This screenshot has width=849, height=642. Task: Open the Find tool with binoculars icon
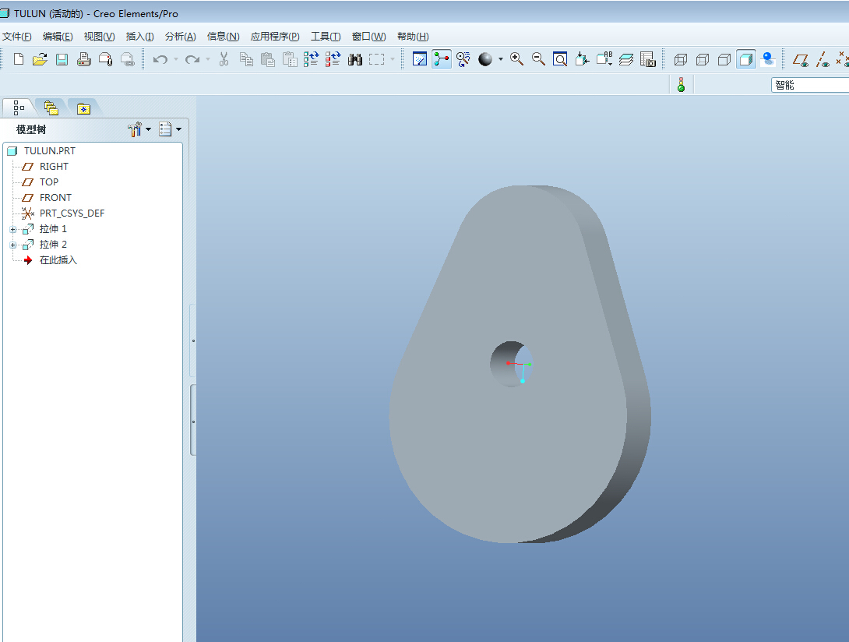355,59
